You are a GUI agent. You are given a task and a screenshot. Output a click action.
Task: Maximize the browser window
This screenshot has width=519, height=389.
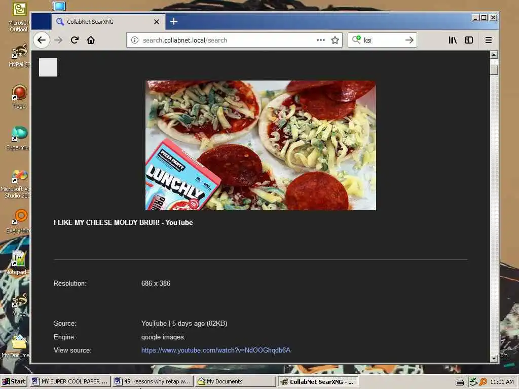[x=484, y=18]
